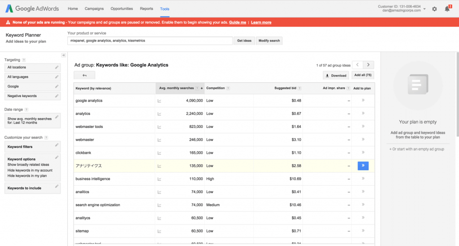
Task: Add search engine optimization to plan
Action: (363, 204)
